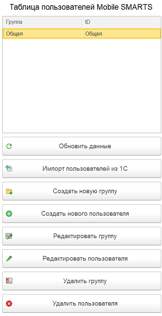Viewport: 162px width, 316px height.
Task: Click Удалить группу button
Action: click(82, 281)
